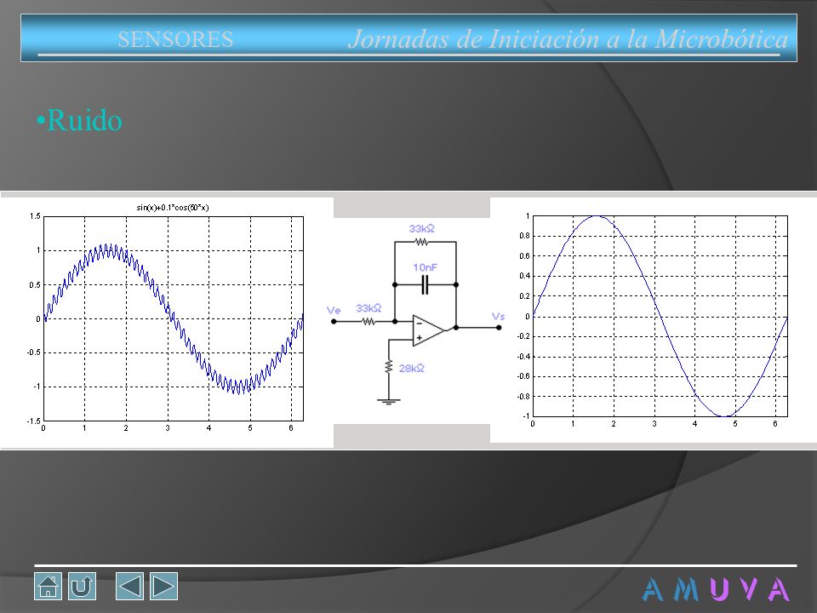This screenshot has width=817, height=613.
Task: Click the ground symbol in circuit
Action: [389, 401]
